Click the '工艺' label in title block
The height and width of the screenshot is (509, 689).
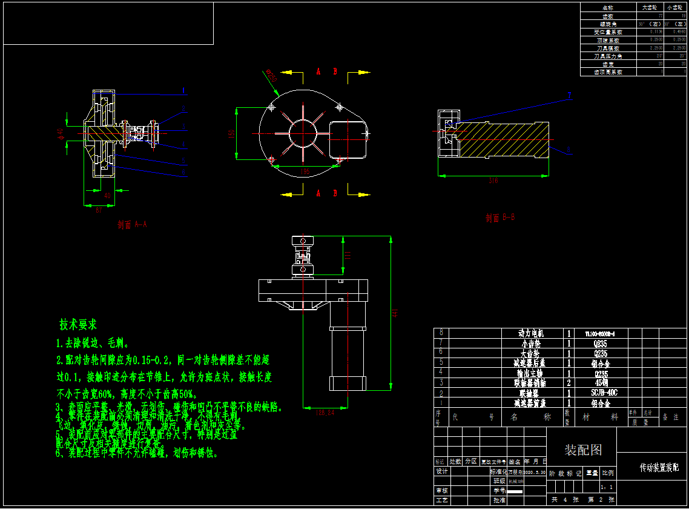tap(442, 500)
